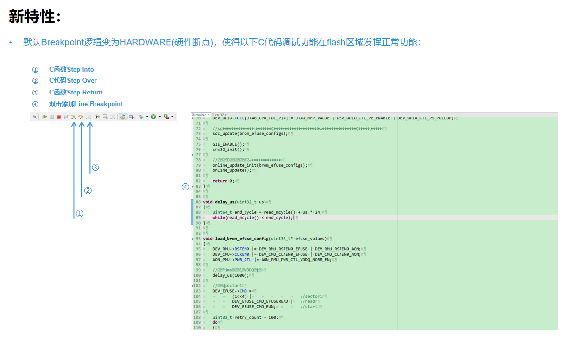Screen dimensions: 586x338
Task: Toggle Instruction Stepping Mode
Action: [x=98, y=117]
